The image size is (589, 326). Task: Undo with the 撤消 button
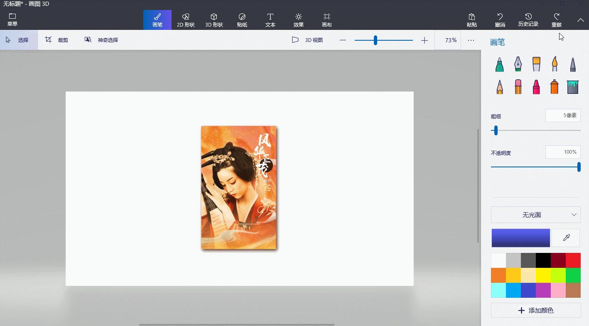click(500, 20)
